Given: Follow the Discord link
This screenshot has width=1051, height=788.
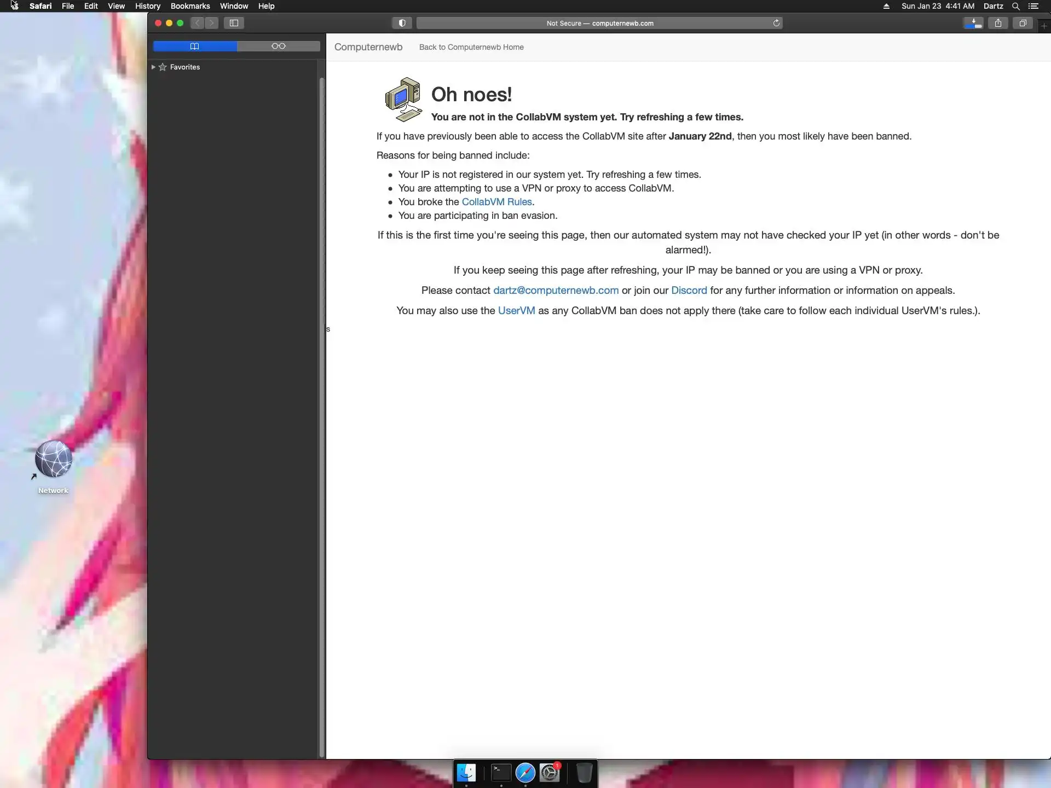Looking at the screenshot, I should click(689, 291).
